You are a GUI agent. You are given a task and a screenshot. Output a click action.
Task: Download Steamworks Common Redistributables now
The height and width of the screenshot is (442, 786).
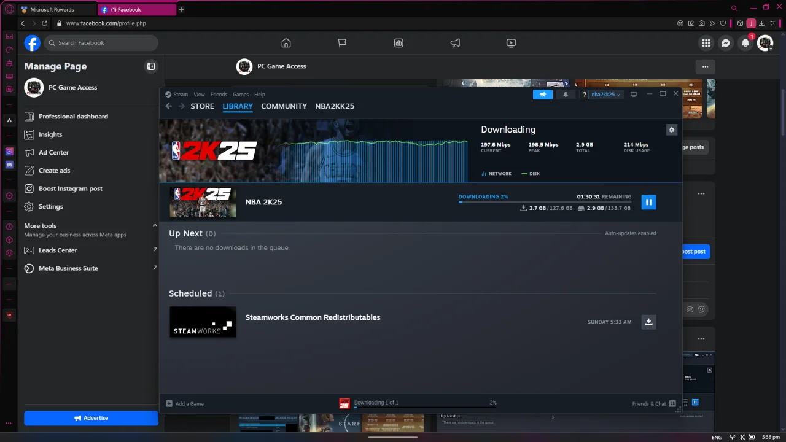pos(648,322)
